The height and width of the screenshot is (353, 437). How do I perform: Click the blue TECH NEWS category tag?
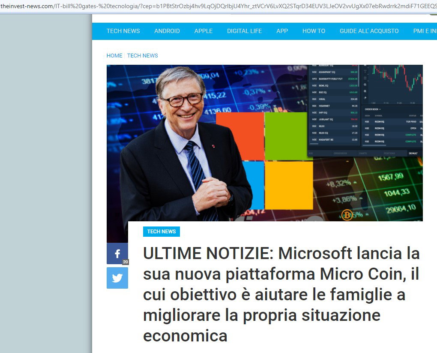click(162, 232)
